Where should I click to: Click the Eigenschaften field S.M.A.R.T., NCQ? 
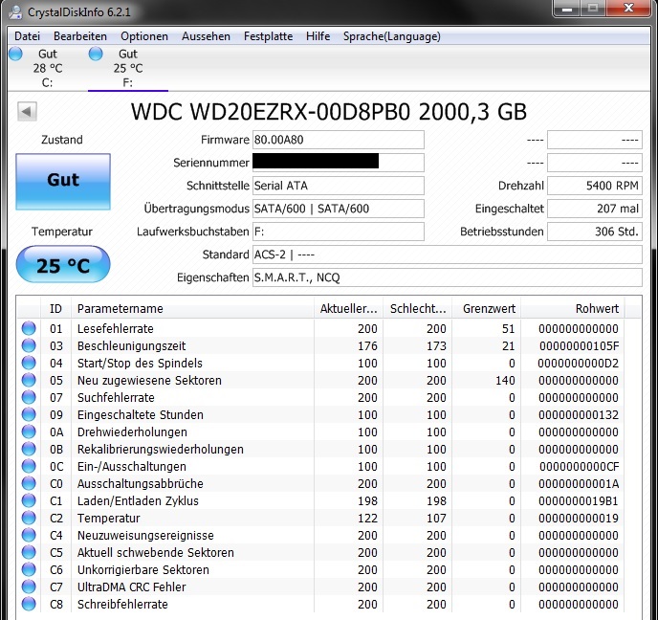point(448,277)
